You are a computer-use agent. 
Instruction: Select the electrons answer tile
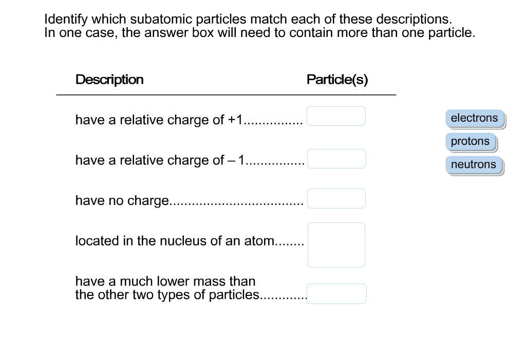click(x=474, y=118)
